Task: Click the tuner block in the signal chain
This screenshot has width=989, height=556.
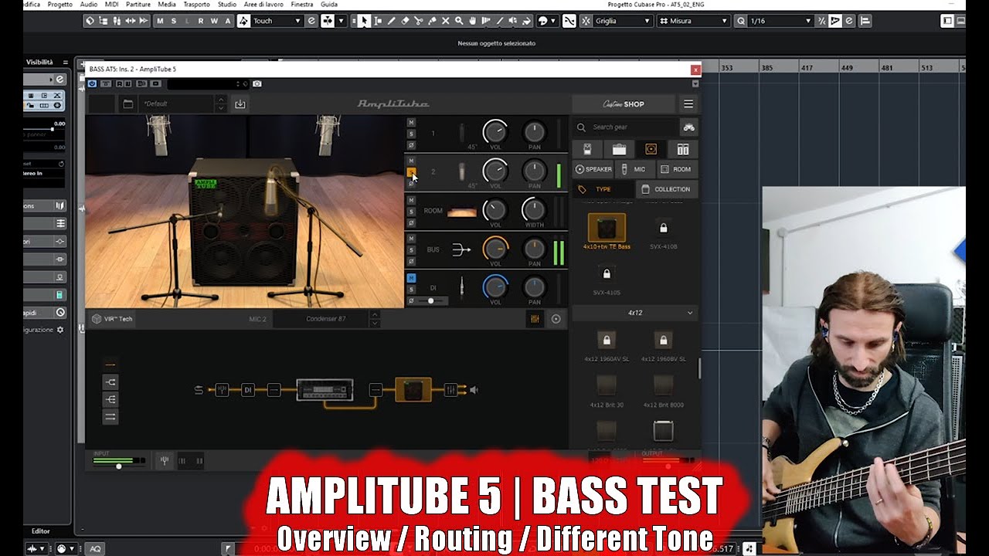Action: point(222,390)
